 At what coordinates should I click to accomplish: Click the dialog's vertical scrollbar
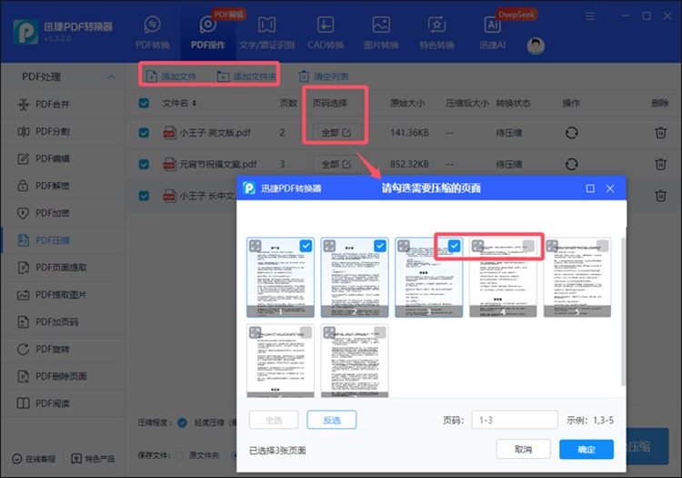point(623,311)
